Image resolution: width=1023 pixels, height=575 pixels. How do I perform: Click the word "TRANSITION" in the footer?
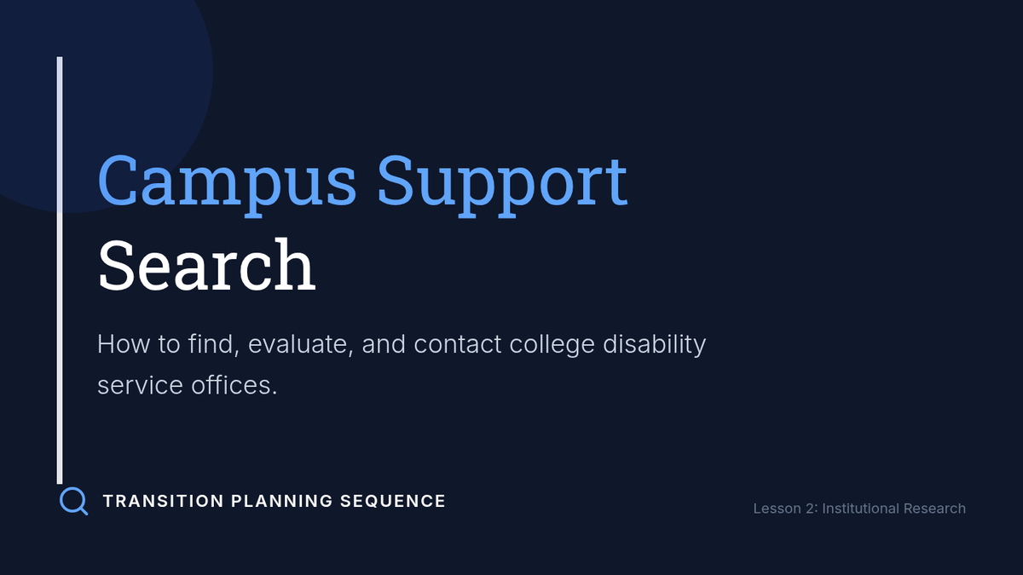[164, 502]
